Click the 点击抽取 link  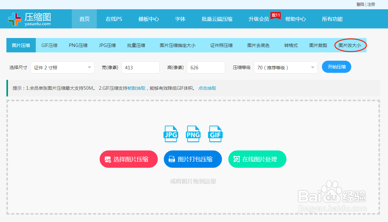point(207,88)
